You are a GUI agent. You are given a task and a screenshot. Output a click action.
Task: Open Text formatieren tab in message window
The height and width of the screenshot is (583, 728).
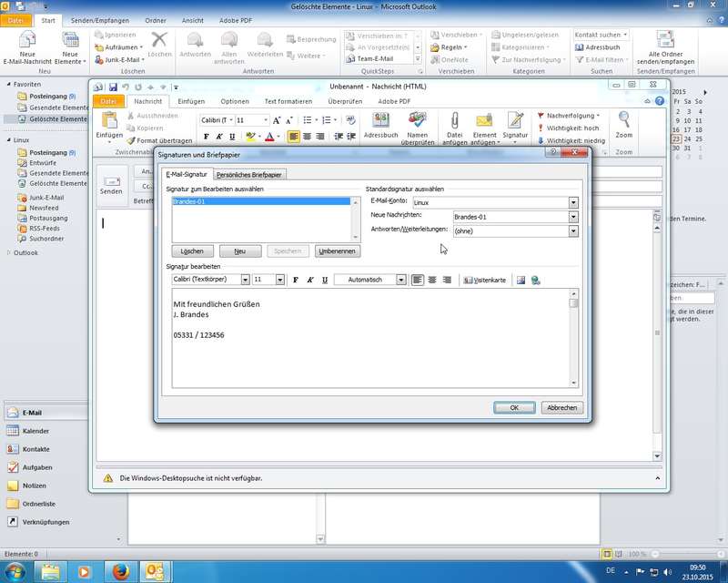(x=288, y=101)
